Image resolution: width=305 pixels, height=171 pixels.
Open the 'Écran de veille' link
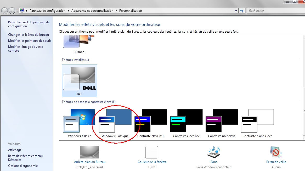pos(276,162)
